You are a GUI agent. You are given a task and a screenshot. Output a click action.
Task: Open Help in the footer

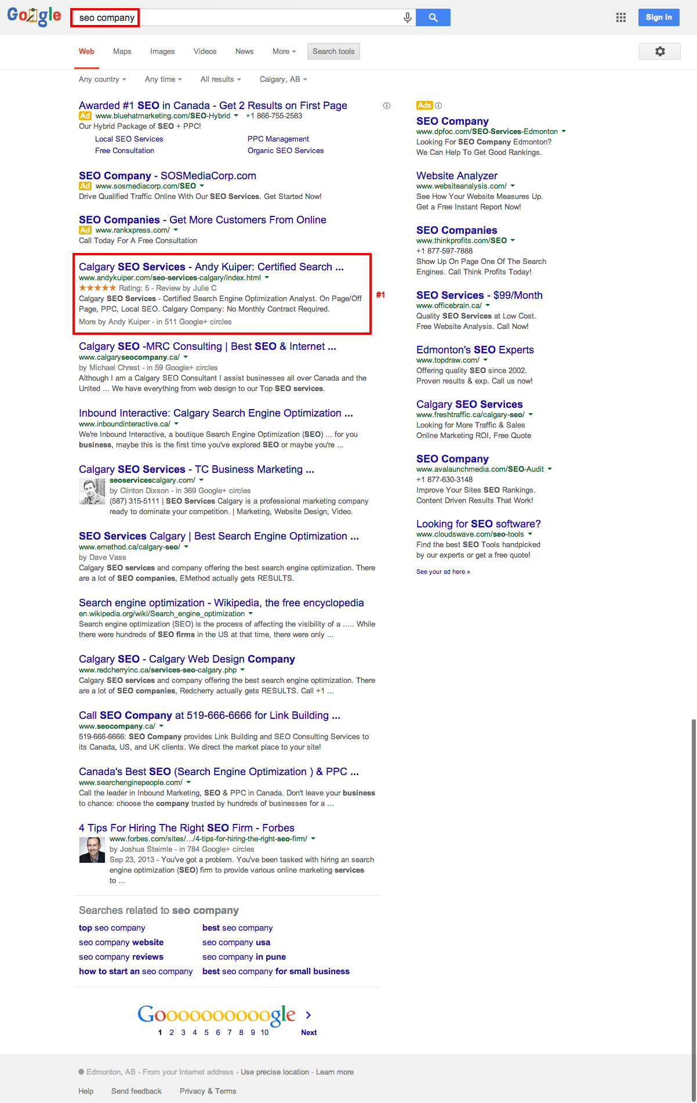click(86, 1091)
